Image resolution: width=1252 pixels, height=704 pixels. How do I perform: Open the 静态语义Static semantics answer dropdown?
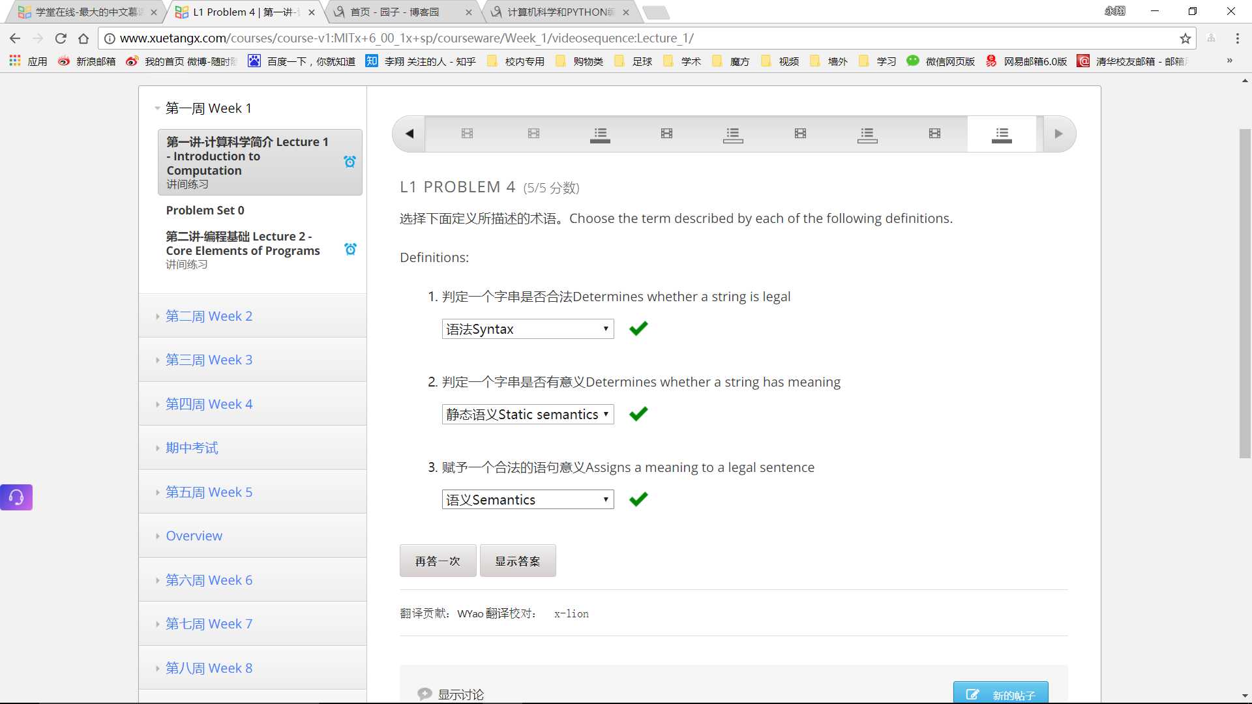[x=528, y=415]
